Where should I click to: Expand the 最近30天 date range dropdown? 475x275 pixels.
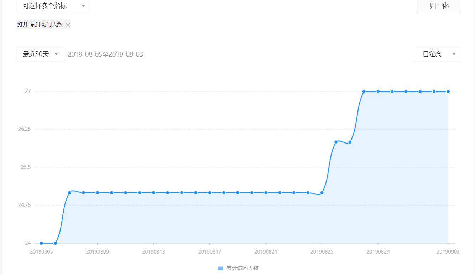40,54
